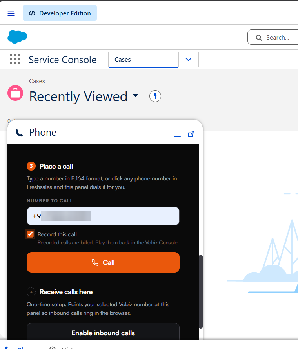Click the Place a call heading

56,166
